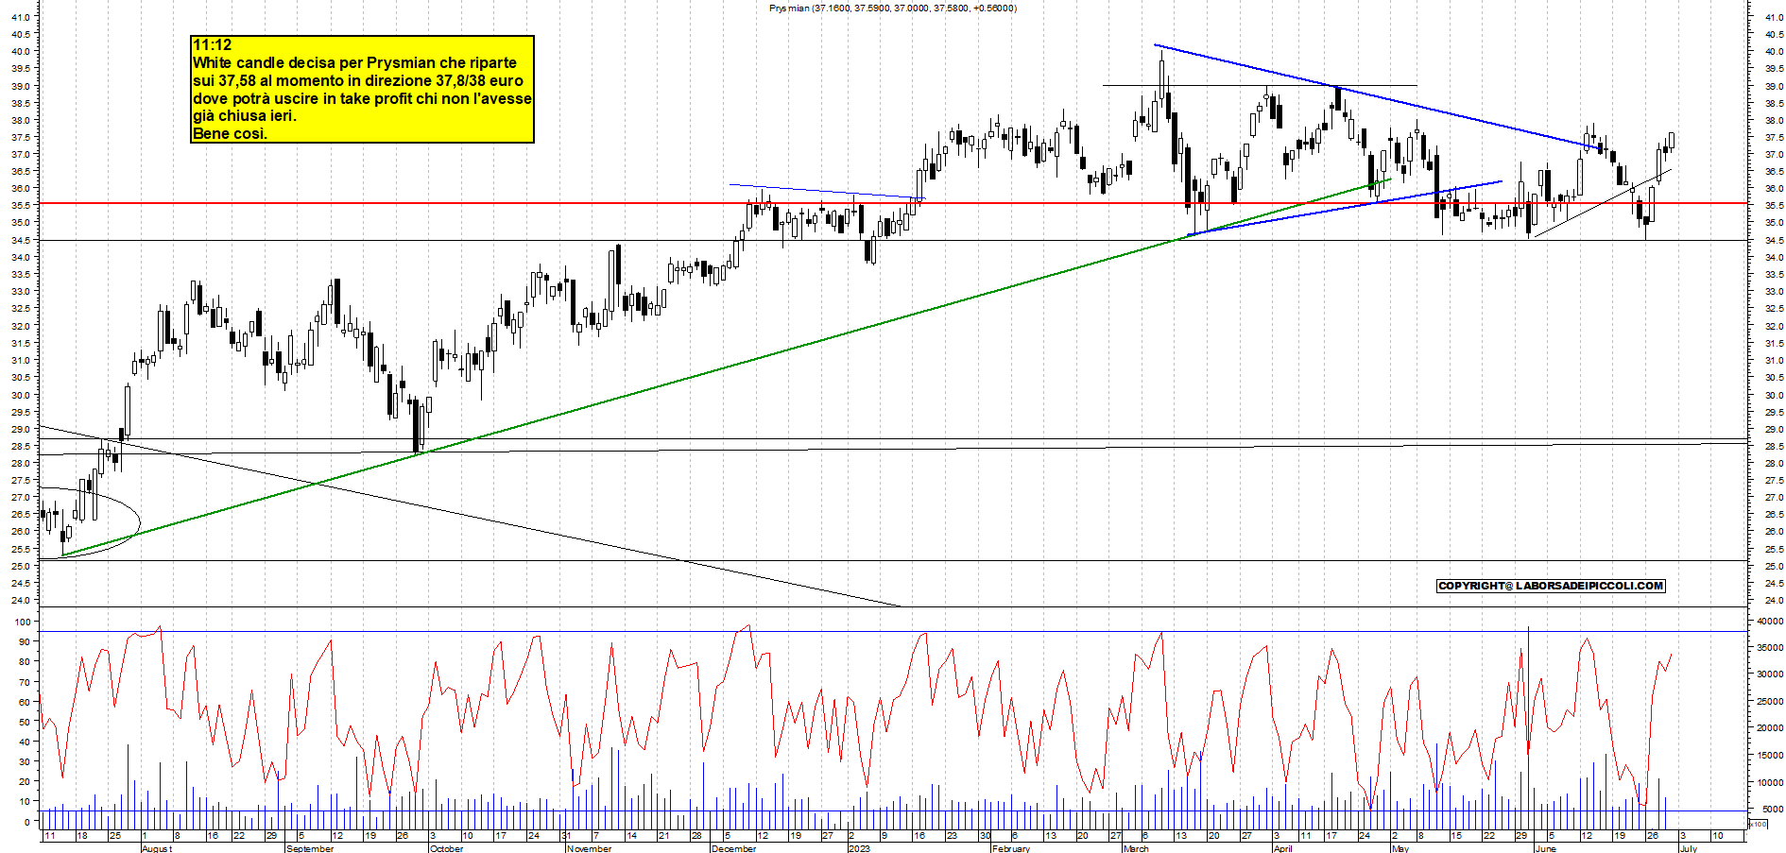Click the February month label on time axis
1786x853 pixels.
(x=1011, y=848)
